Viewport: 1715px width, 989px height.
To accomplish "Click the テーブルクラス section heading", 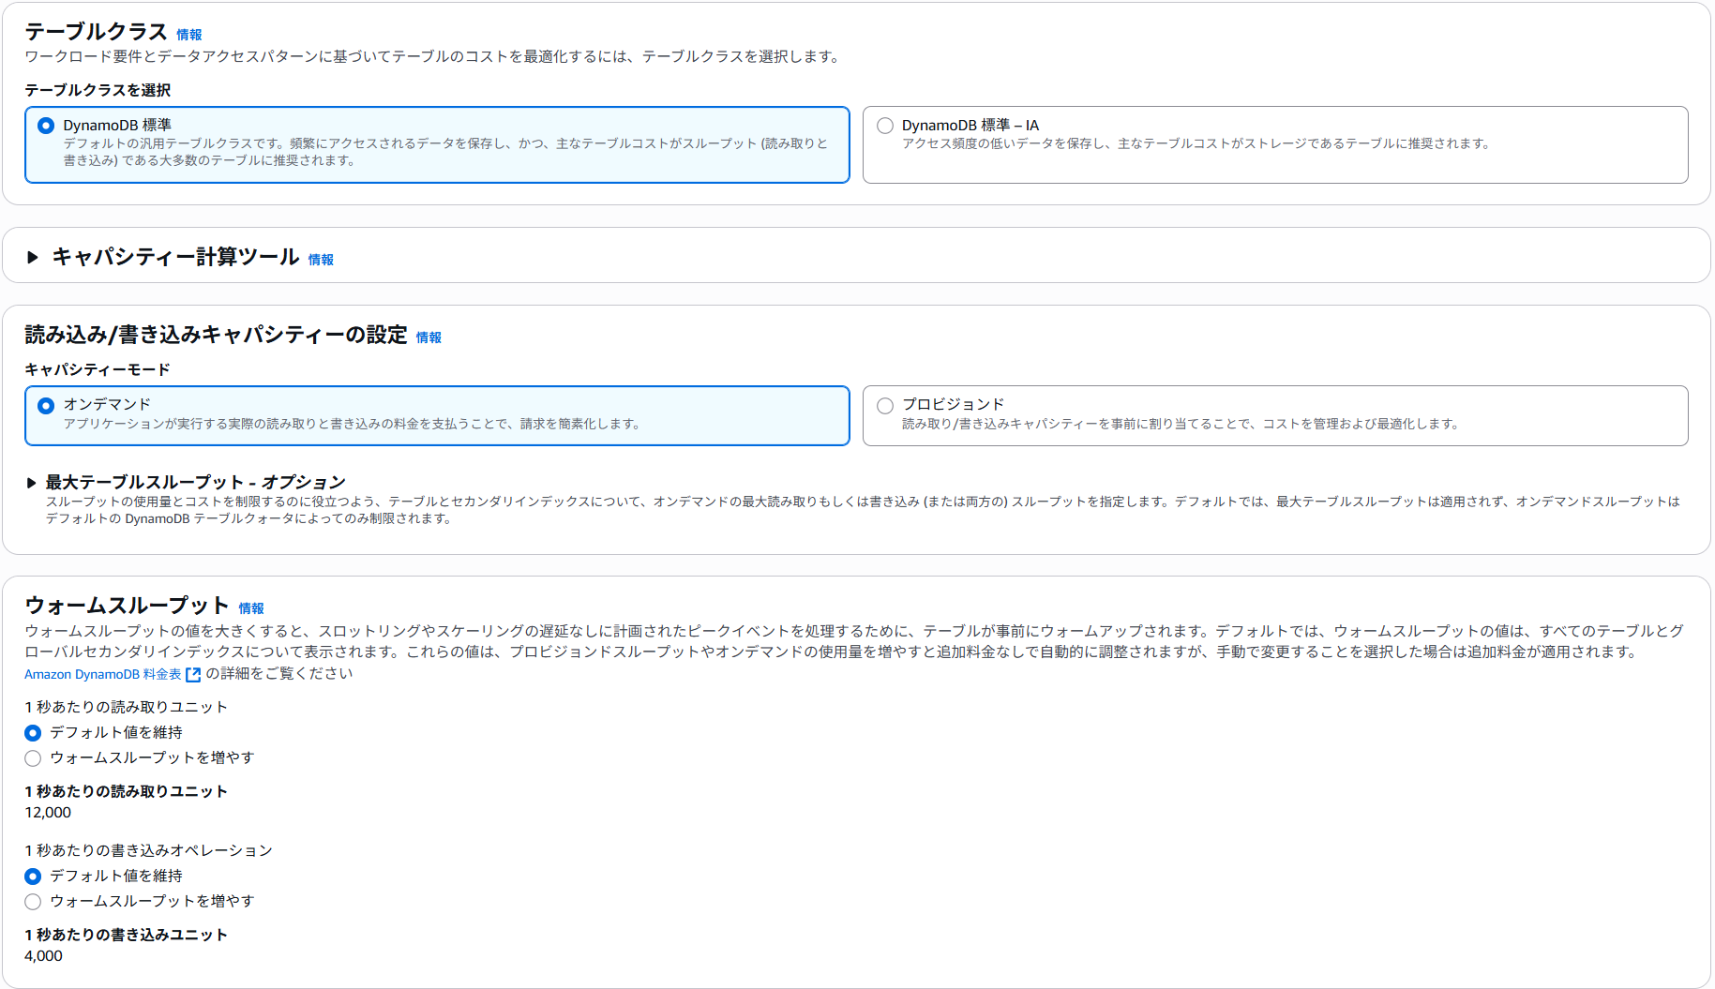I will click(96, 32).
